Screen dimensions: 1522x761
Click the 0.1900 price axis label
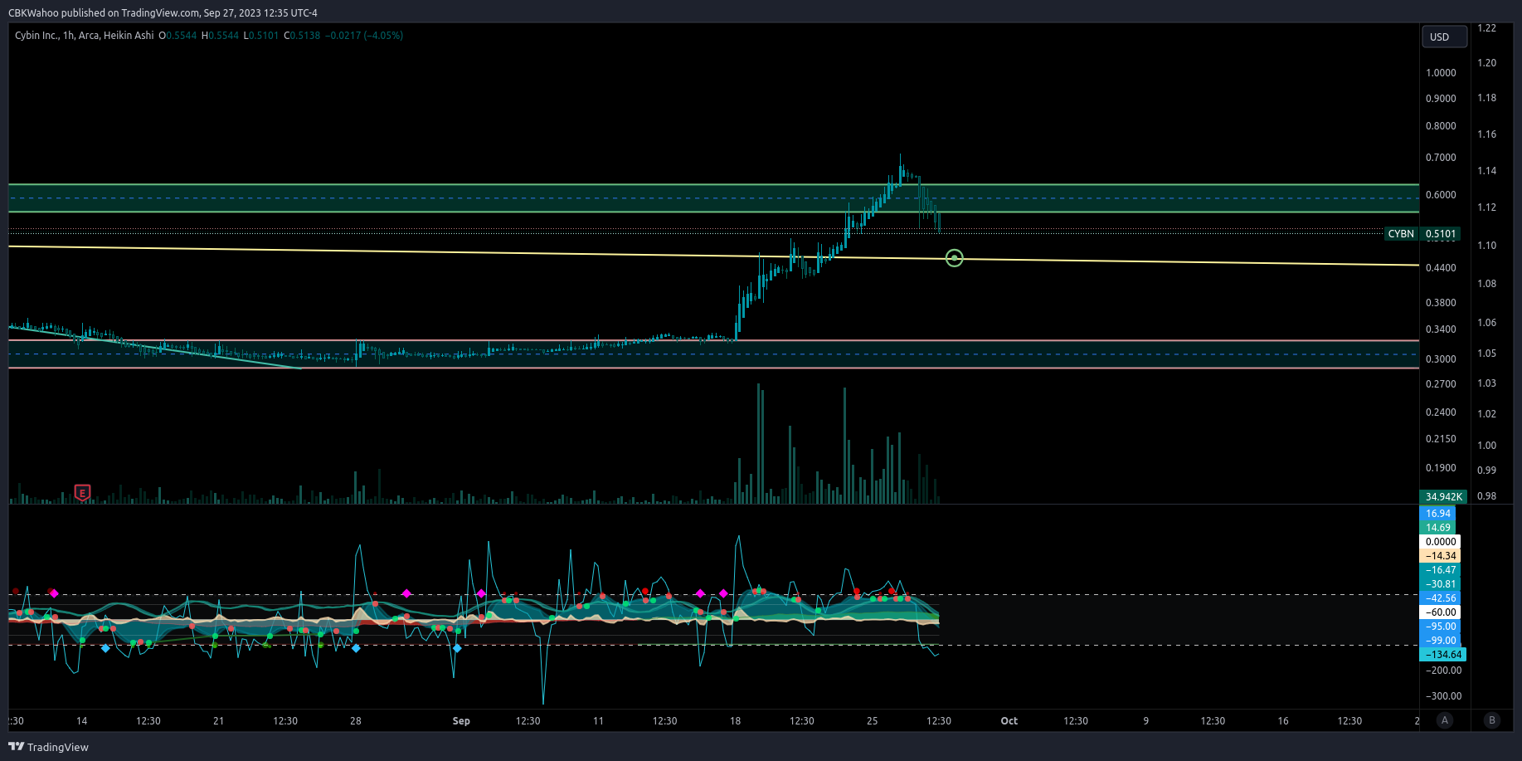click(x=1441, y=468)
